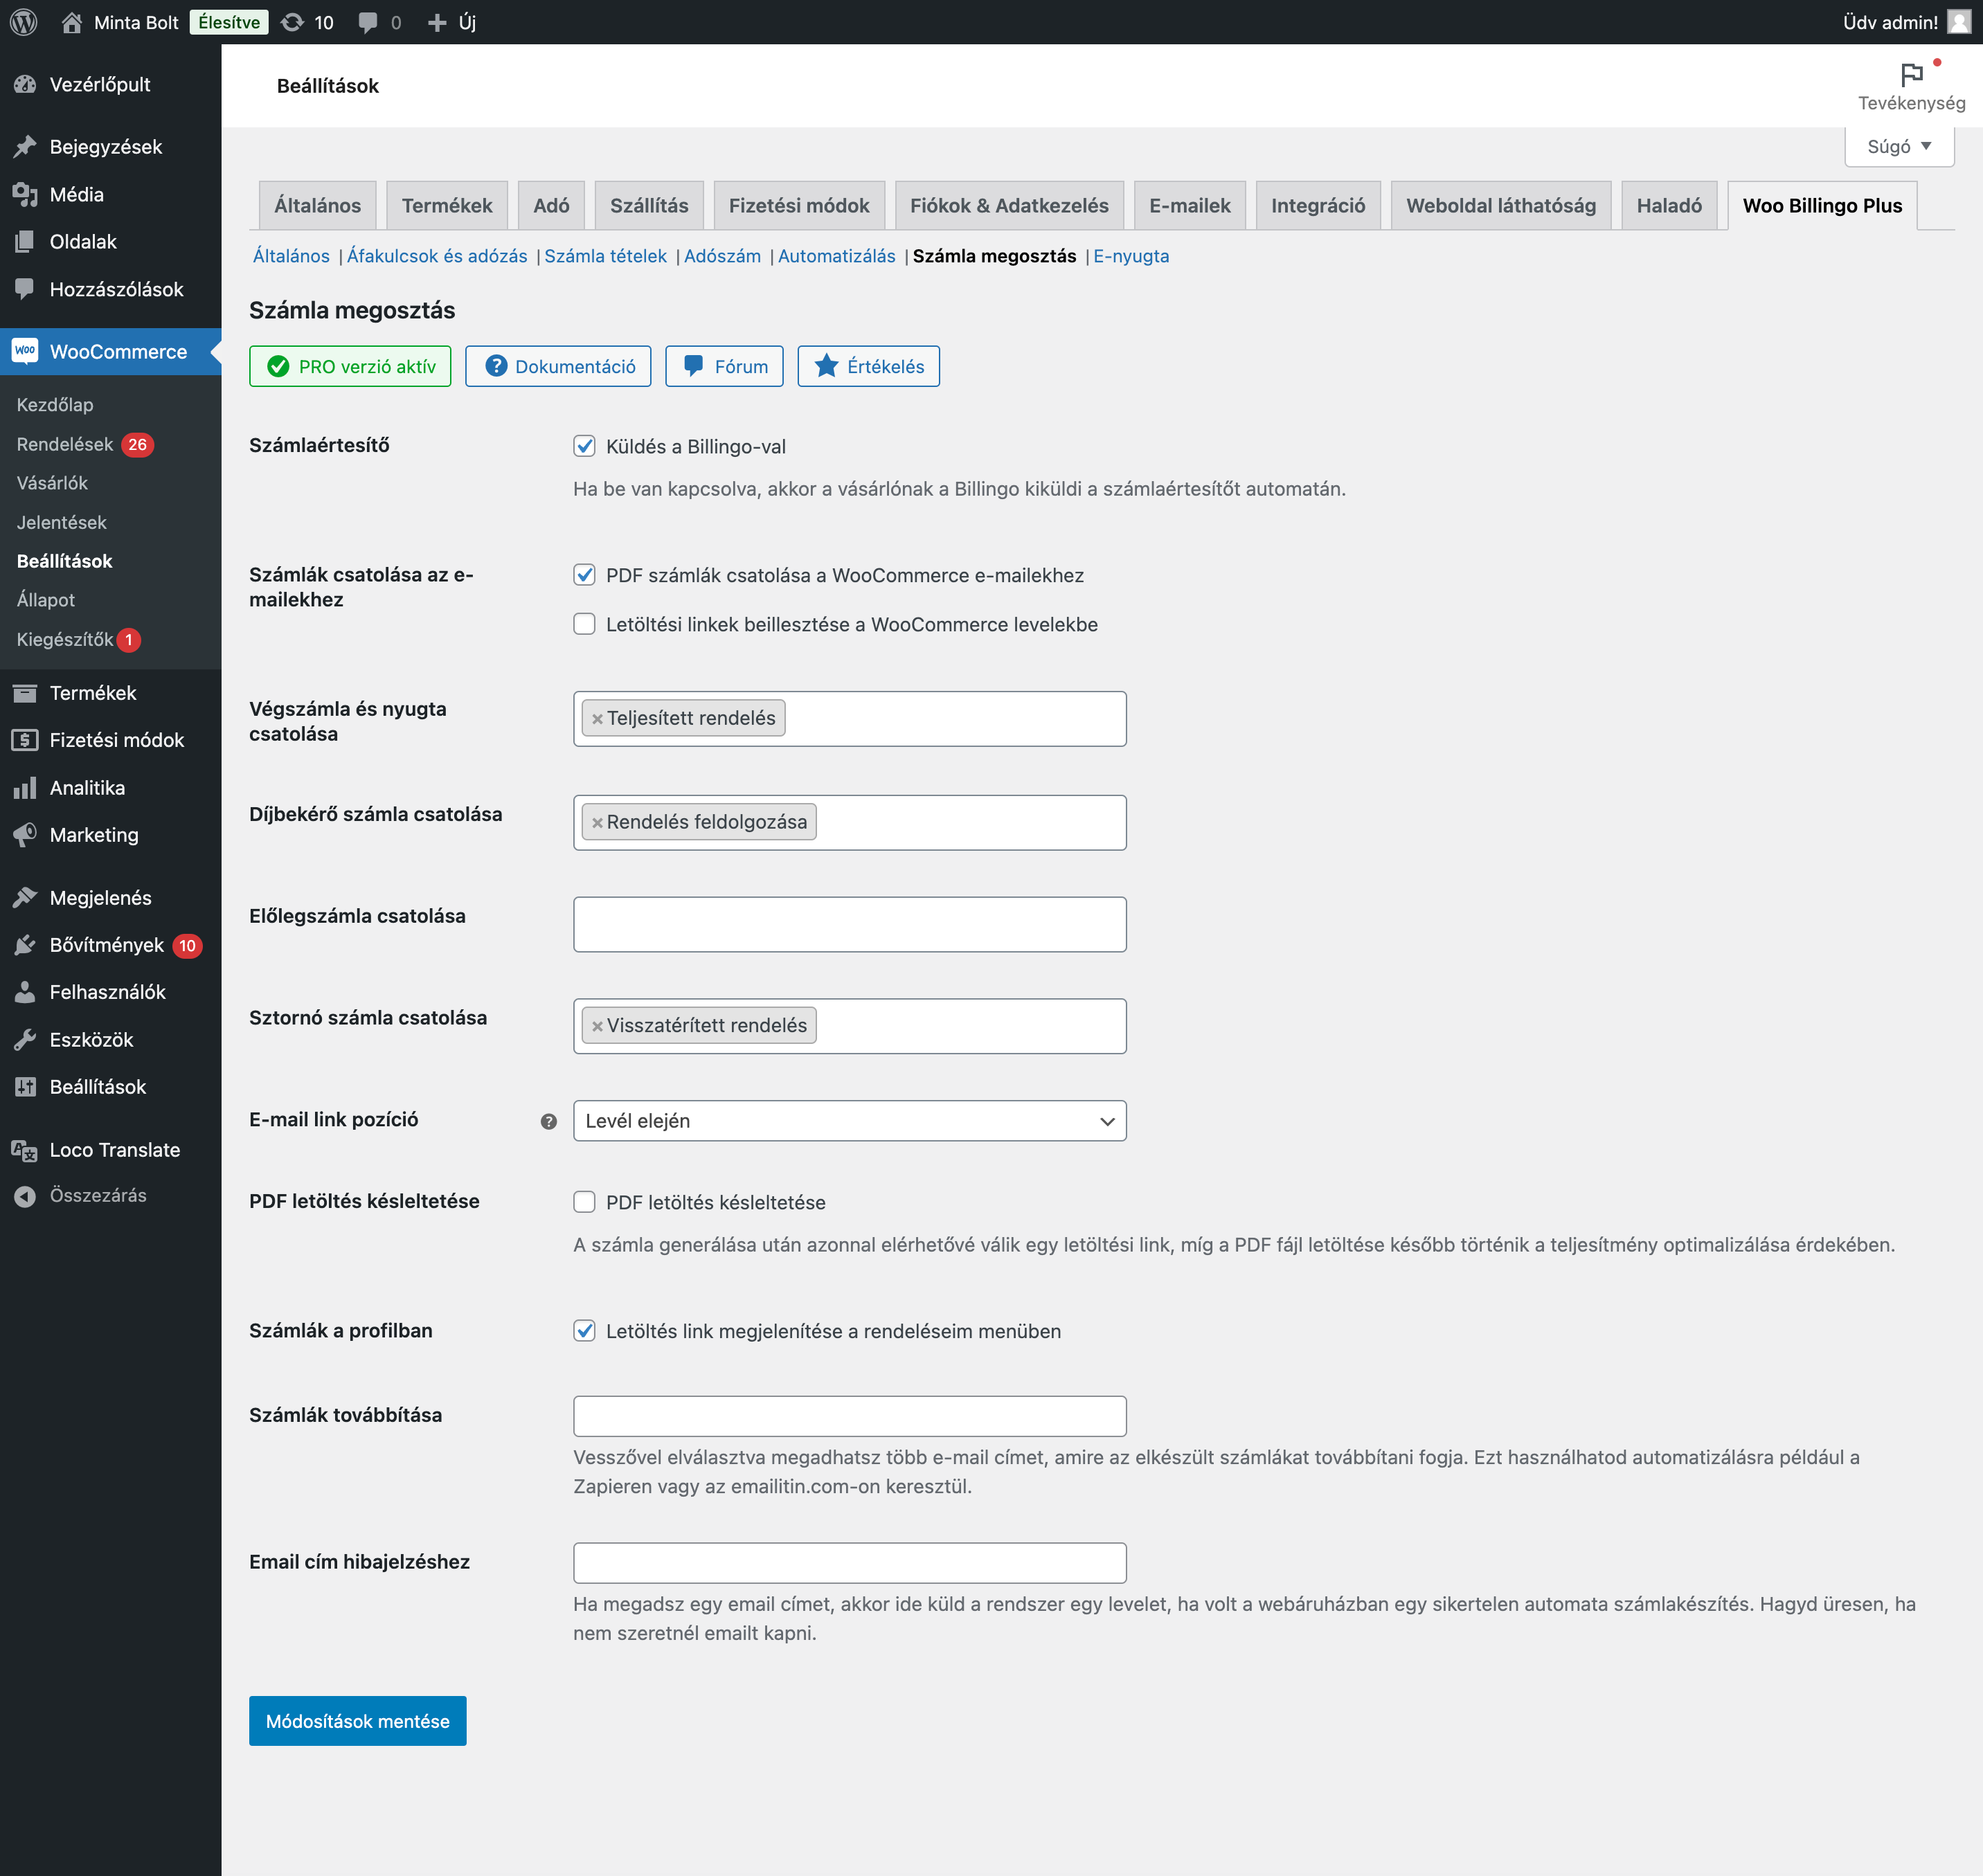Image resolution: width=1983 pixels, height=1876 pixels.
Task: Open the updates icon showing 10
Action: coord(292,22)
